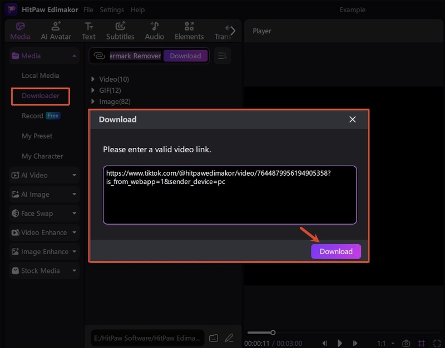The height and width of the screenshot is (348, 445).
Task: Open the sort list icon
Action: coord(222,56)
